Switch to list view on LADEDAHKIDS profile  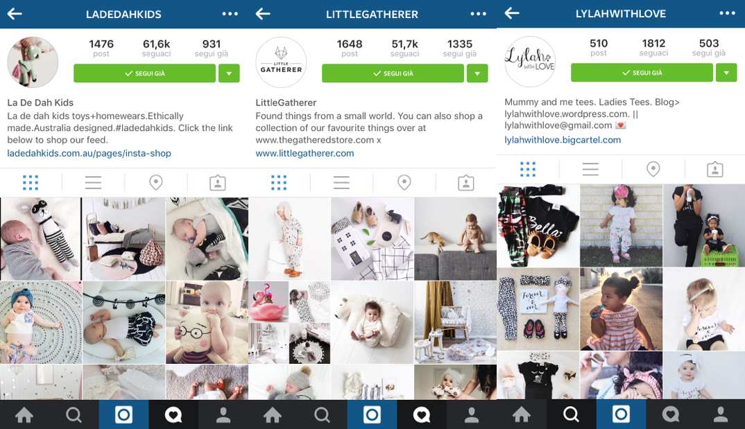click(x=93, y=183)
